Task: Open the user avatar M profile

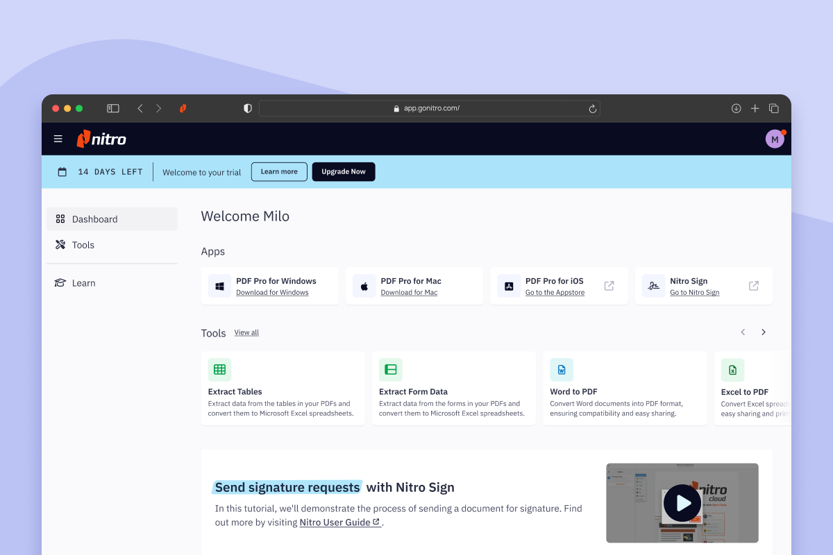Action: click(x=775, y=139)
